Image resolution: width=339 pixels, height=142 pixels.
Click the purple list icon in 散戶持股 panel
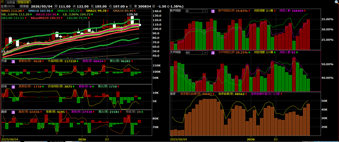click(213, 11)
